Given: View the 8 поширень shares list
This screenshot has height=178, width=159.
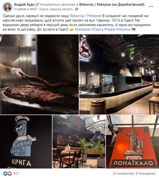Looking at the screenshot, I should pyautogui.click(x=145, y=174).
